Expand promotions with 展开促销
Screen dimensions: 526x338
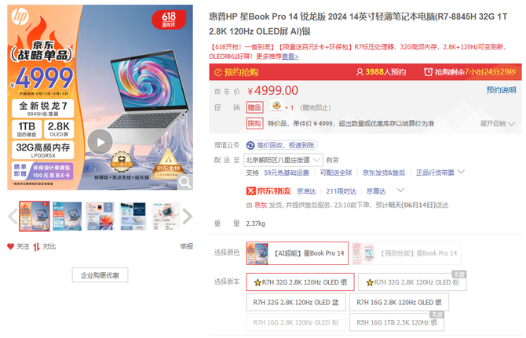pos(497,124)
